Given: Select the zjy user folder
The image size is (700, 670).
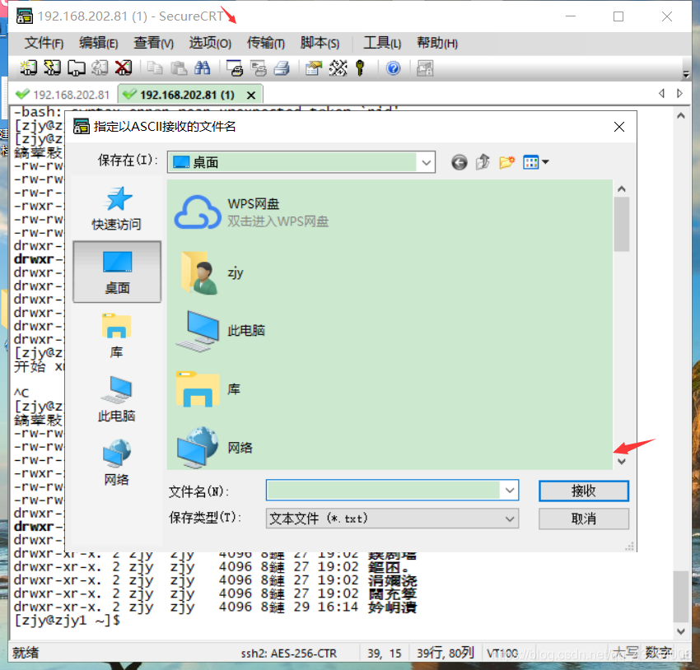Looking at the screenshot, I should 212,272.
